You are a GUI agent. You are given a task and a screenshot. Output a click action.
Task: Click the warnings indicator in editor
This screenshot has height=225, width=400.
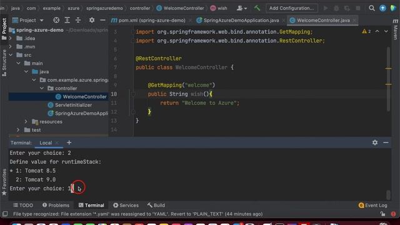pos(366,31)
